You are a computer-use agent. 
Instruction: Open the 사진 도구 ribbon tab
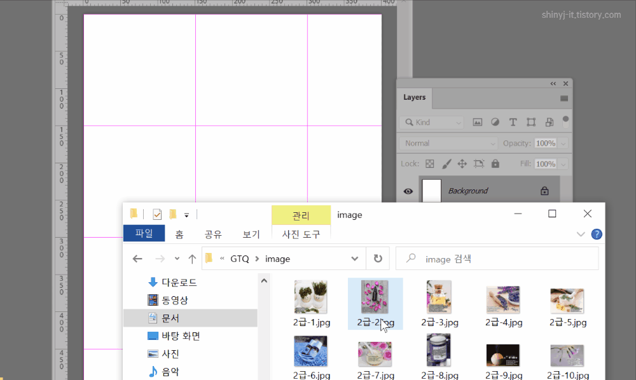click(301, 234)
